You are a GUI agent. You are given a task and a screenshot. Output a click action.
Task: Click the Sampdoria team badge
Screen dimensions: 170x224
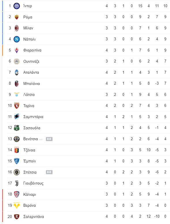[17, 117]
